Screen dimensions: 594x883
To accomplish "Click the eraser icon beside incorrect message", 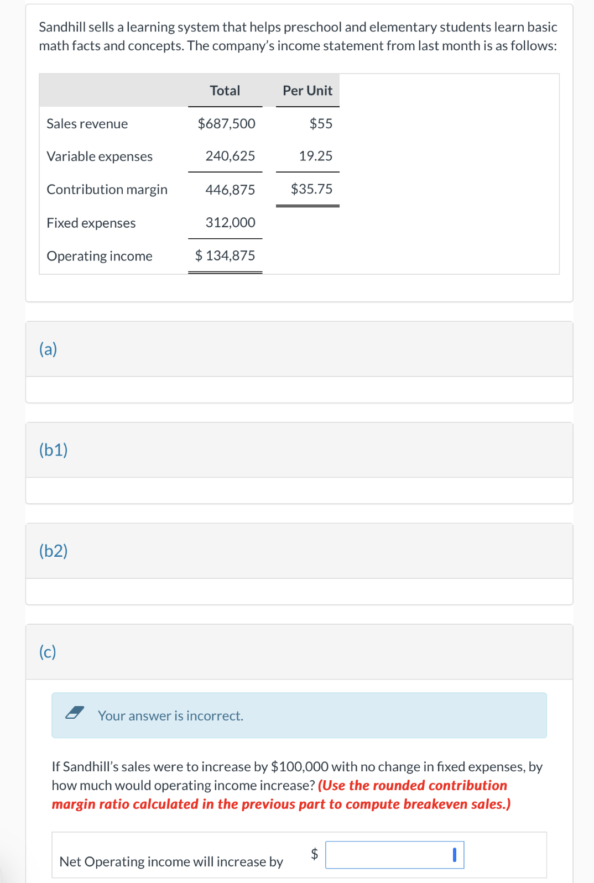I will point(75,713).
